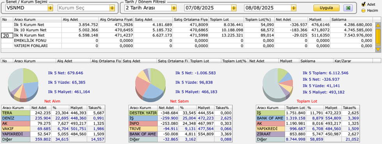Enable the Adet option
This screenshot has height=144, width=382.
coord(363,4)
